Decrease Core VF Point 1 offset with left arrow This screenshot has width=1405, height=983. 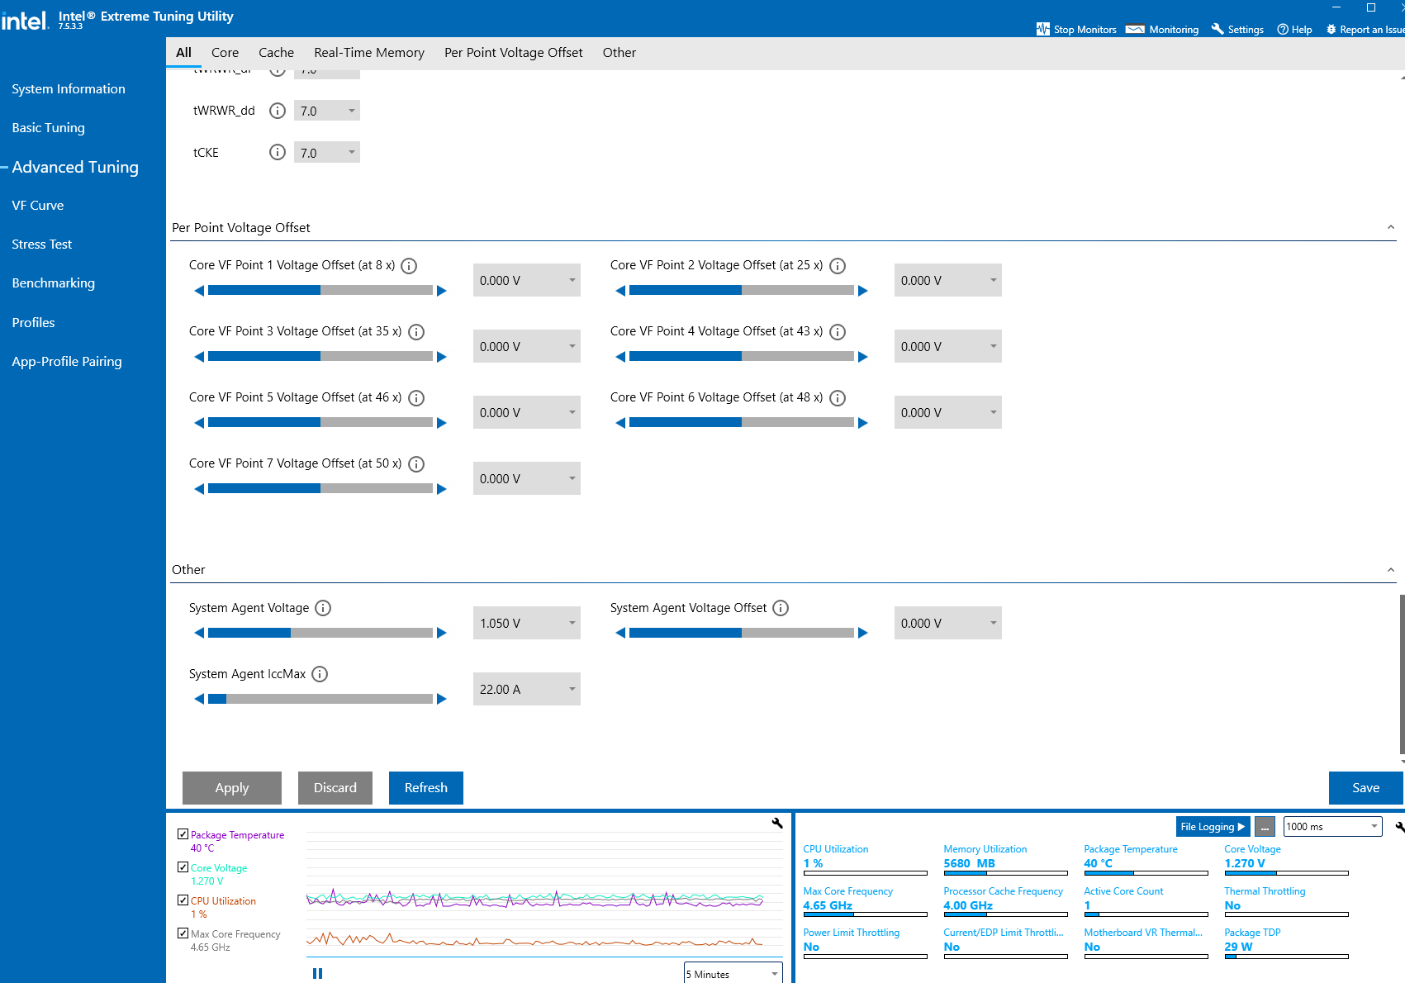pyautogui.click(x=198, y=291)
